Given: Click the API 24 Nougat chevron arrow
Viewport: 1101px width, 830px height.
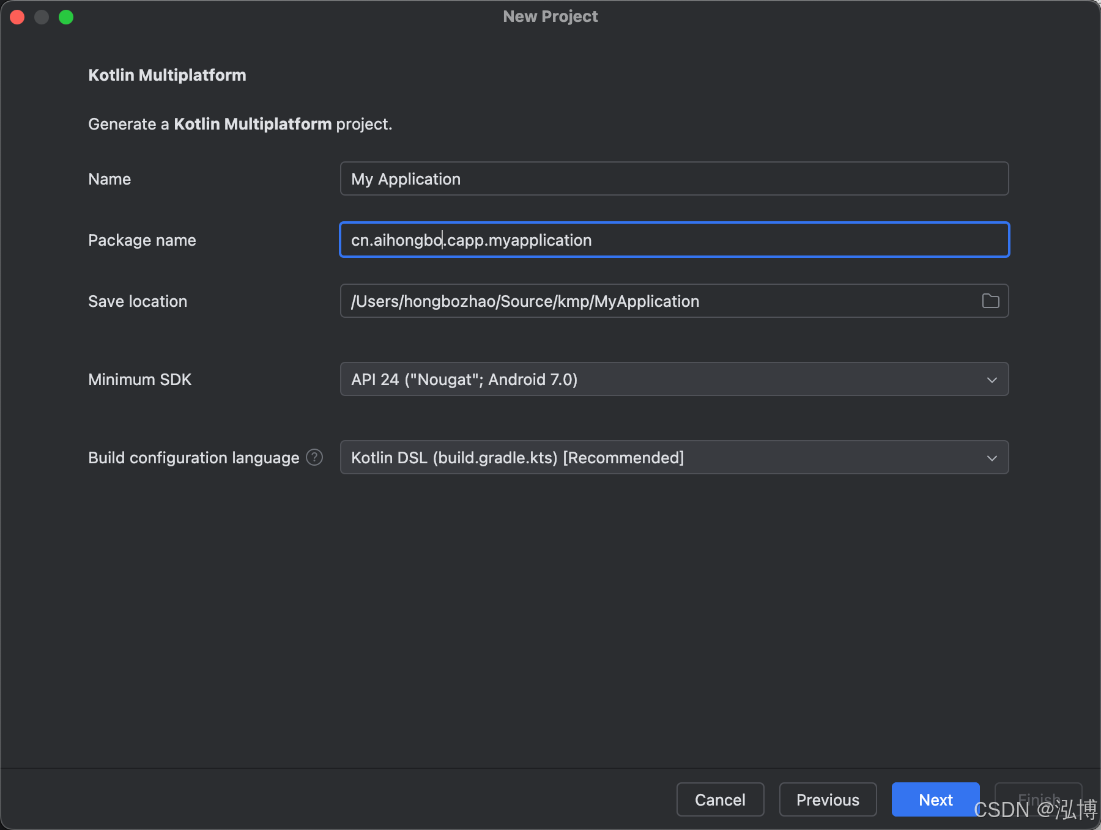Looking at the screenshot, I should pos(992,380).
